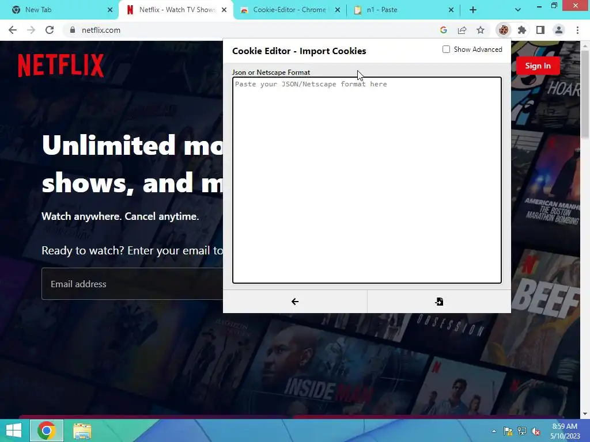Viewport: 590px width, 442px height.
Task: Click the taskbar clock showing 8:59 AM
Action: coord(565,431)
